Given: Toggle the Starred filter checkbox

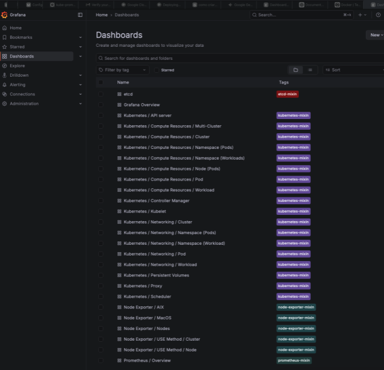Looking at the screenshot, I should click(156, 70).
